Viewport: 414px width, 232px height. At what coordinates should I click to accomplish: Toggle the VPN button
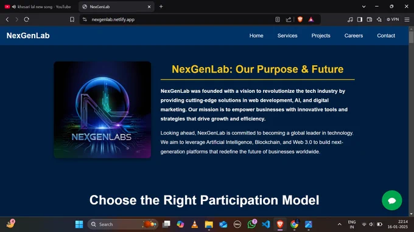tap(393, 19)
